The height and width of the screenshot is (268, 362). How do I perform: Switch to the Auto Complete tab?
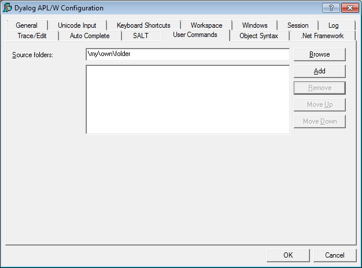90,36
